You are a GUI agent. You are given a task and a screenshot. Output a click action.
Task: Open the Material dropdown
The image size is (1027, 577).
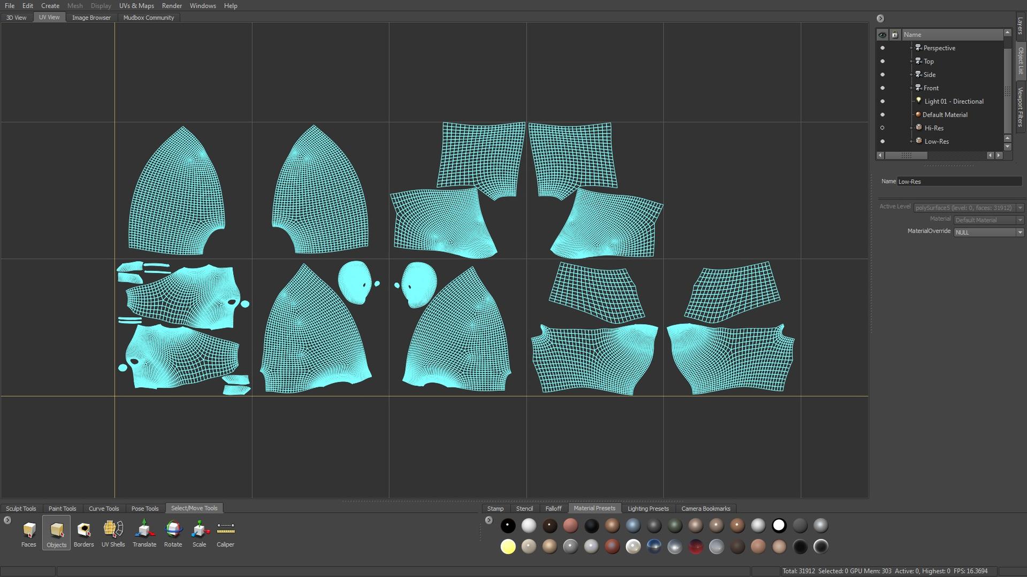988,220
